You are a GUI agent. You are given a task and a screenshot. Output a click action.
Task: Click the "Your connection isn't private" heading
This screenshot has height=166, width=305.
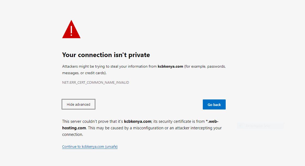point(106,55)
